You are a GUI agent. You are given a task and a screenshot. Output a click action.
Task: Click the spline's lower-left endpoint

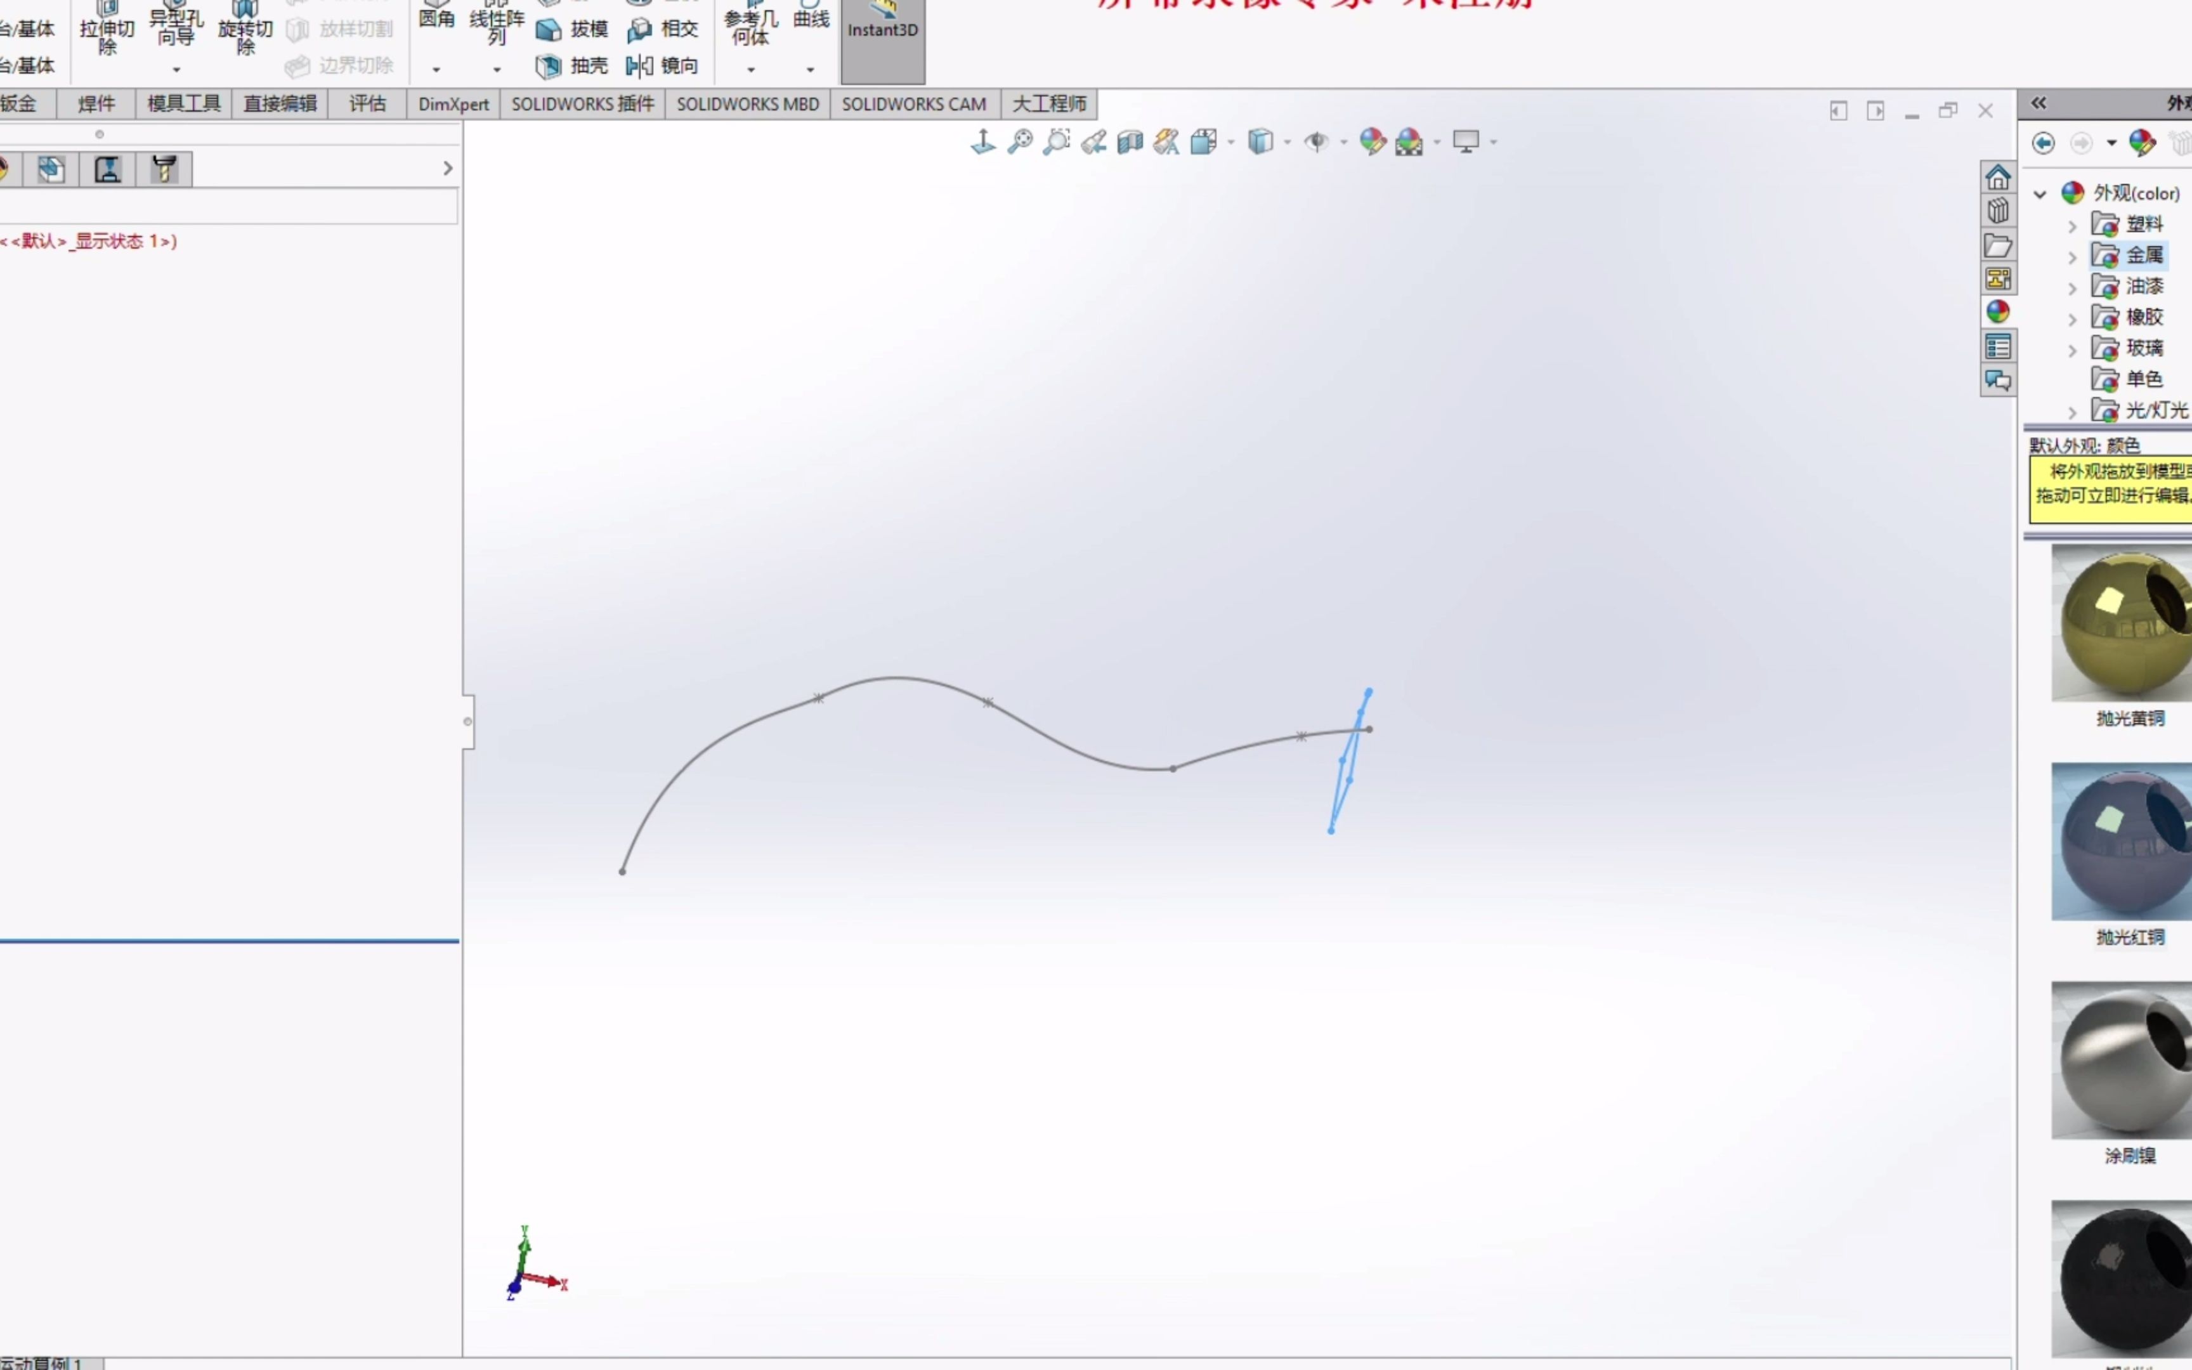tap(622, 871)
